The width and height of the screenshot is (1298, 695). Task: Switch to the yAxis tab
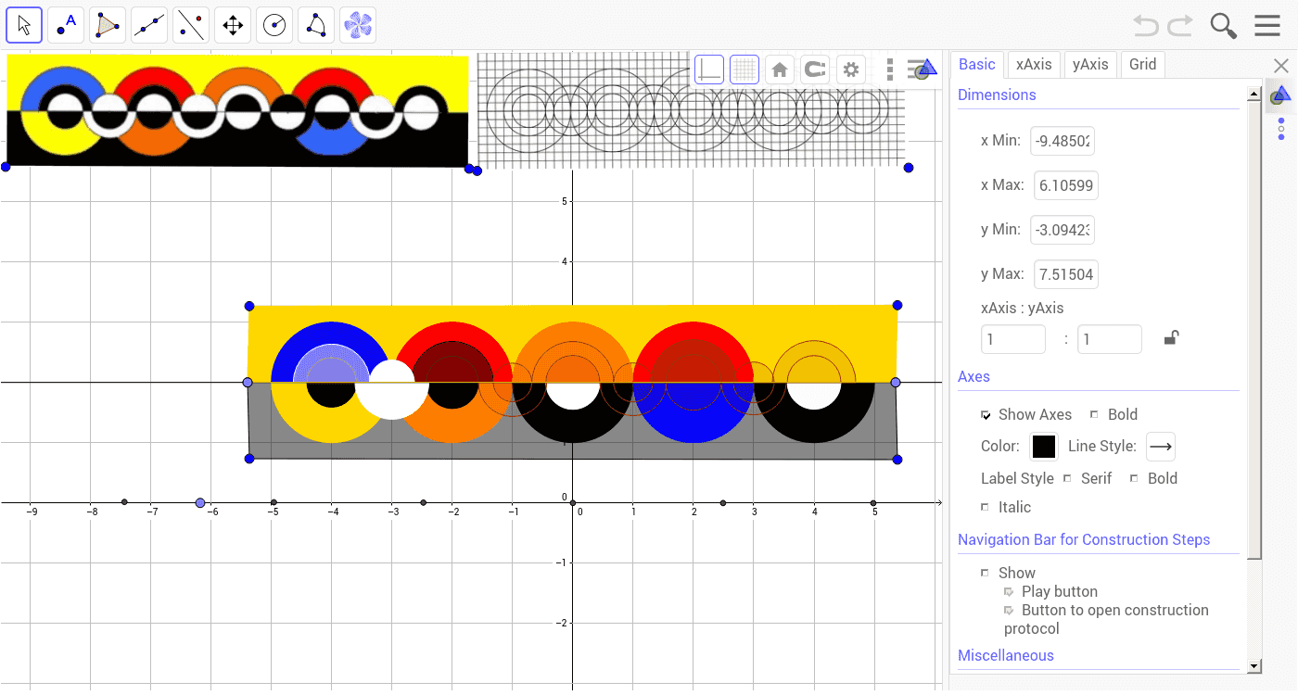1090,64
